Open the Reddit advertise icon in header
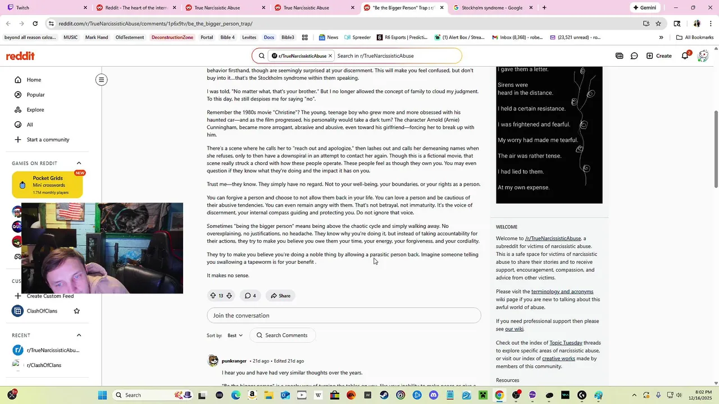Screen dimensions: 719x404 click(619, 56)
